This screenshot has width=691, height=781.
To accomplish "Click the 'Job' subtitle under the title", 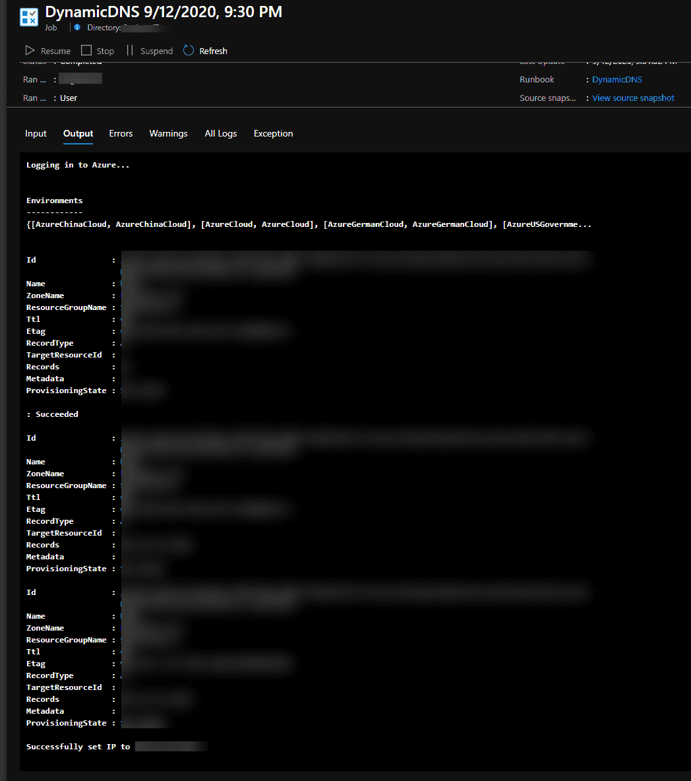I will 51,28.
